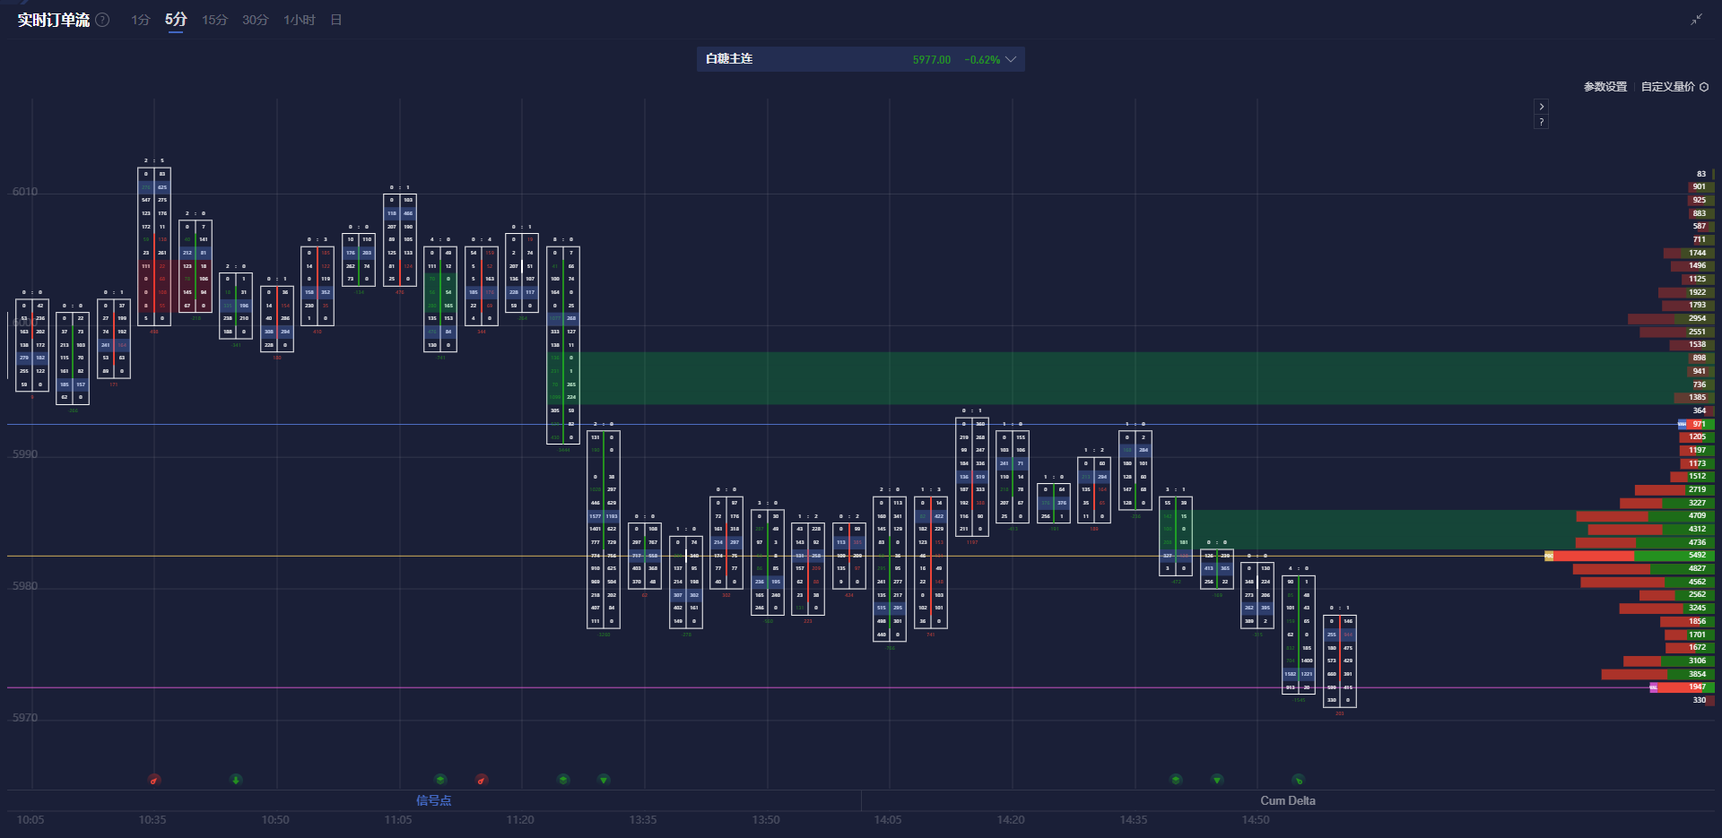Open 参数设置 parameter settings
The image size is (1722, 838).
(x=1605, y=87)
